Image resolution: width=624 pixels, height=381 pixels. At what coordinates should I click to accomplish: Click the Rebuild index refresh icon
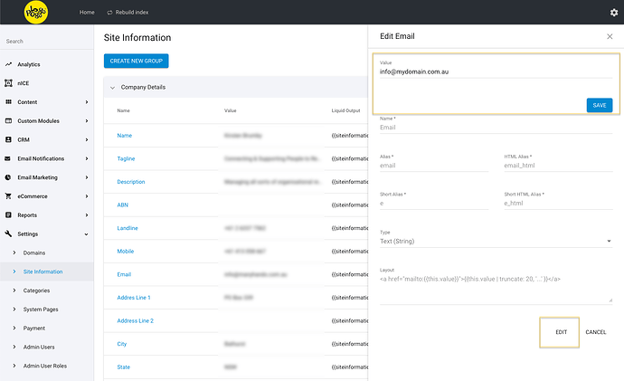109,13
